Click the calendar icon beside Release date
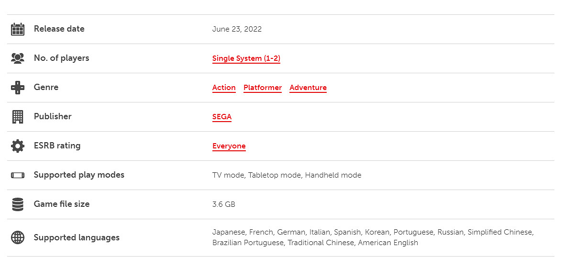 click(x=18, y=29)
